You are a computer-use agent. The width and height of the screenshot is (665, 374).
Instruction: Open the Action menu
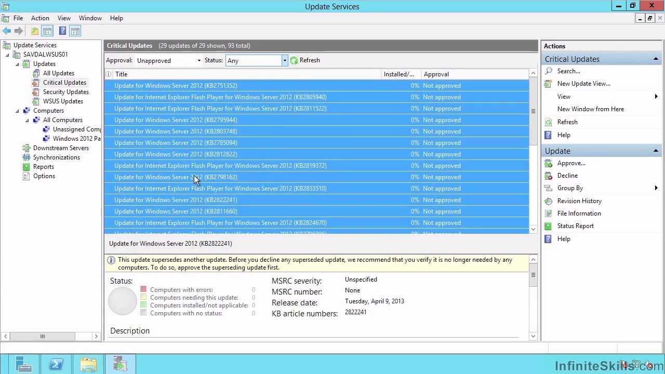(x=40, y=18)
